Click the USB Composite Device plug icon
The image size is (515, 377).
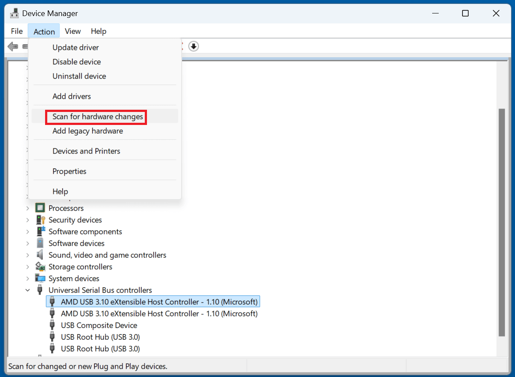[x=52, y=325]
